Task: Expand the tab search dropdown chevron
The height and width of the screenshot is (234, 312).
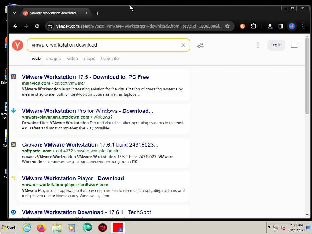Action: click(x=15, y=13)
